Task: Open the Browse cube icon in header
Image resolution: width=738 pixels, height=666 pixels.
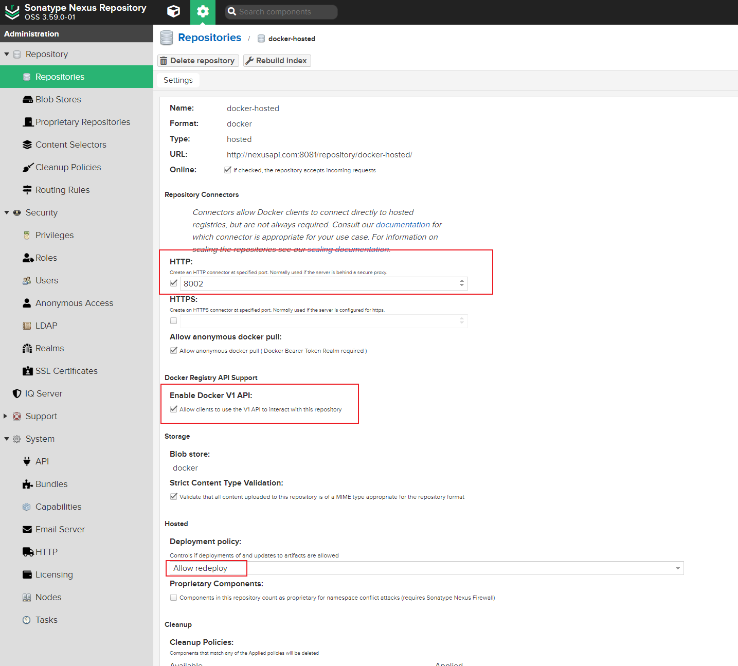Action: [x=174, y=11]
